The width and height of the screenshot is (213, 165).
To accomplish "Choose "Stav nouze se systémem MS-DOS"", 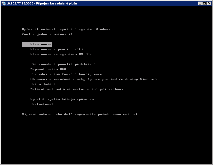I will pyautogui.click(x=61, y=54).
